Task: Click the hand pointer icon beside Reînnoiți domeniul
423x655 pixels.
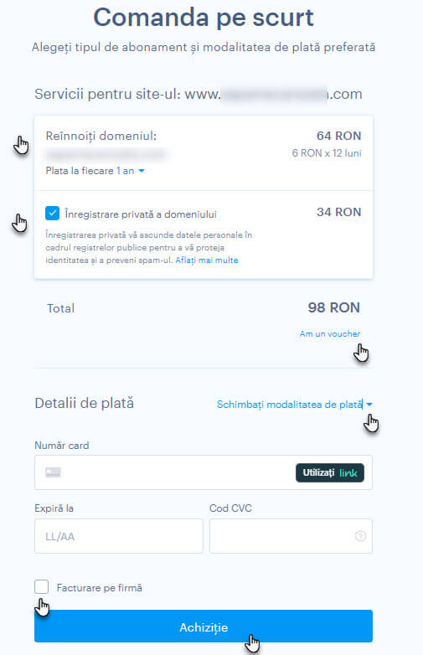Action: [21, 145]
